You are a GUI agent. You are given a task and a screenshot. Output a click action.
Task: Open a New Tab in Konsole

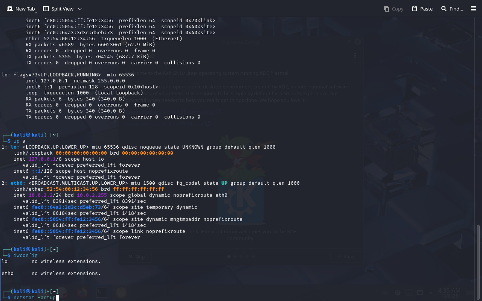point(21,9)
